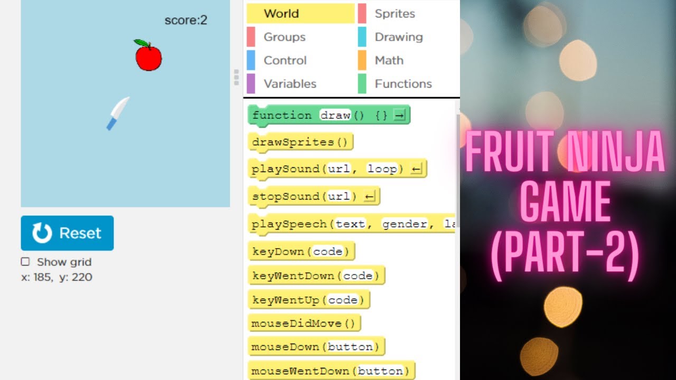This screenshot has height=380, width=676.
Task: Click the knife sprite in game
Action: [x=118, y=113]
